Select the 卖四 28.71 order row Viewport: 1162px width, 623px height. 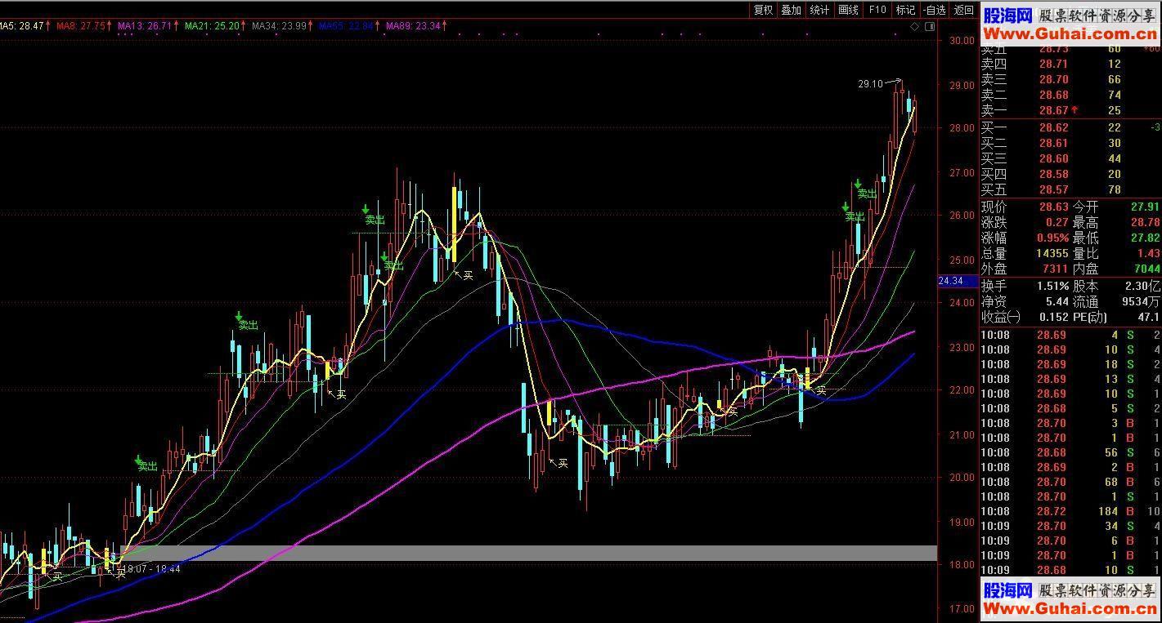1070,64
